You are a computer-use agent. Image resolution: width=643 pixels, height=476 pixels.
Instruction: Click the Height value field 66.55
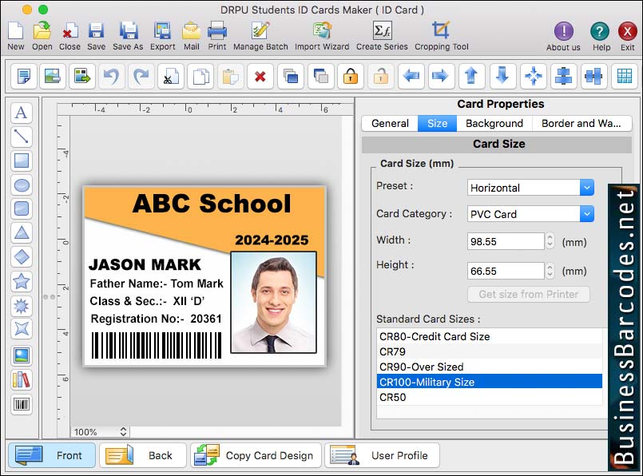506,271
